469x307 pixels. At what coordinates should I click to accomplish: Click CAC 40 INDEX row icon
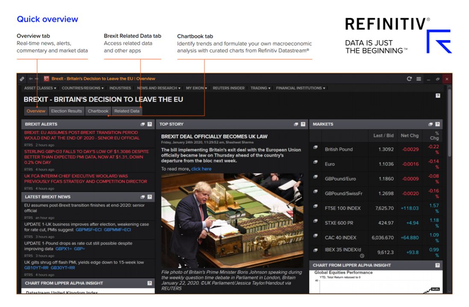pos(315,236)
